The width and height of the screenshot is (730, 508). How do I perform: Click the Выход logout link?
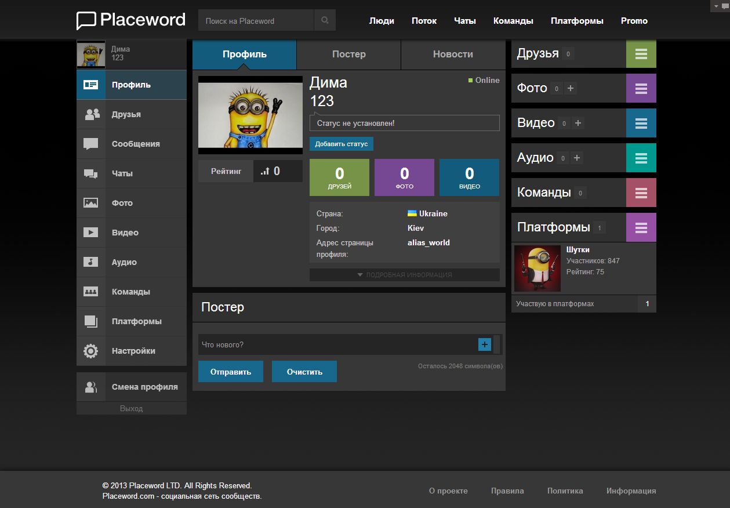click(132, 408)
